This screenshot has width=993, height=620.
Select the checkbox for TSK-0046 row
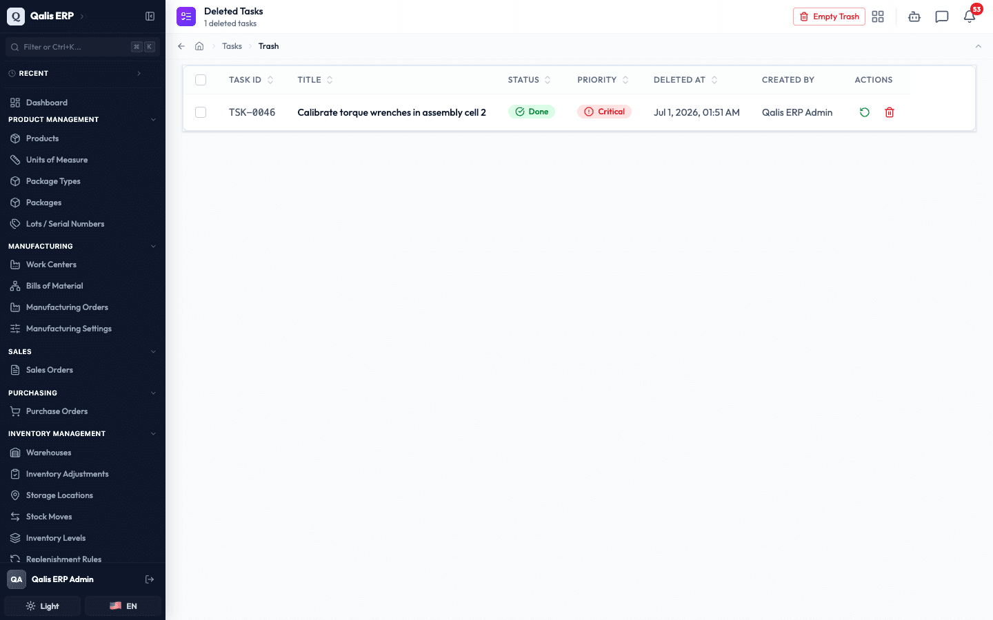coord(201,112)
